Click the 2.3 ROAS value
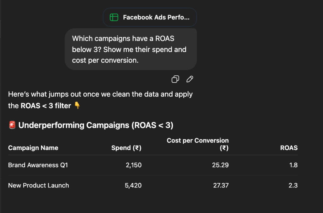 pos(293,185)
